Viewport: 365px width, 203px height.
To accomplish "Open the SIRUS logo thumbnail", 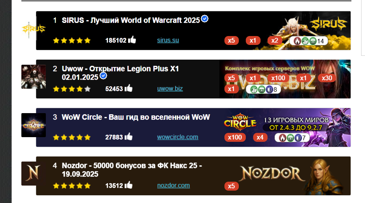I will click(33, 29).
